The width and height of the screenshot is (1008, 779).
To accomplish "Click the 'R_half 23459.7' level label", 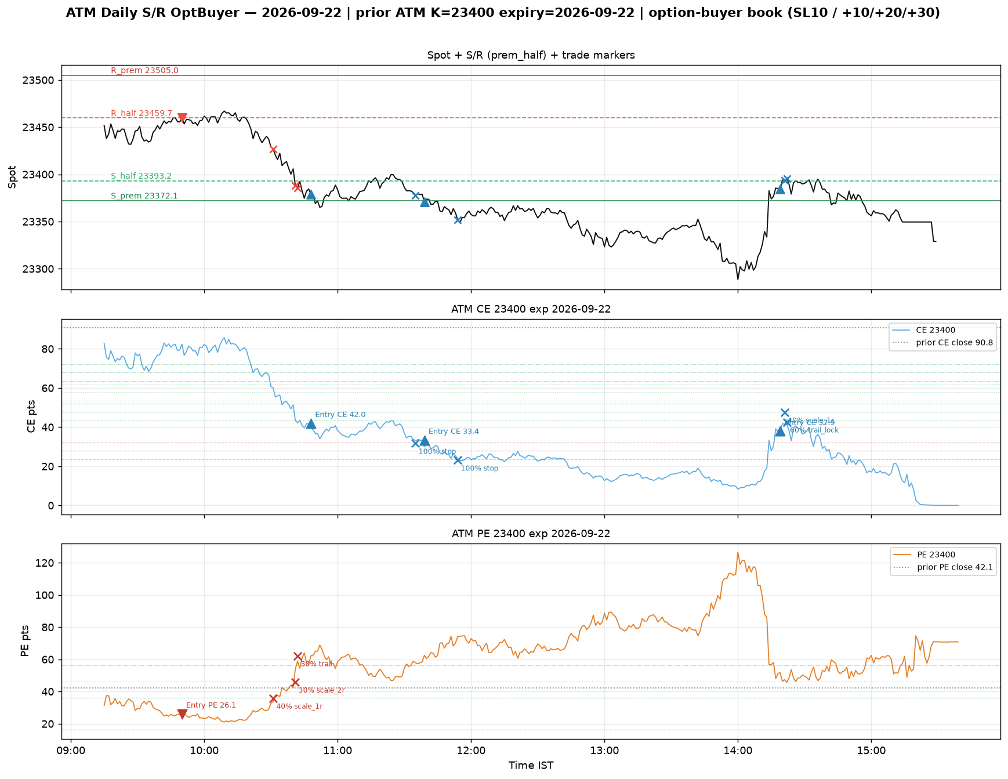I will 142,113.
